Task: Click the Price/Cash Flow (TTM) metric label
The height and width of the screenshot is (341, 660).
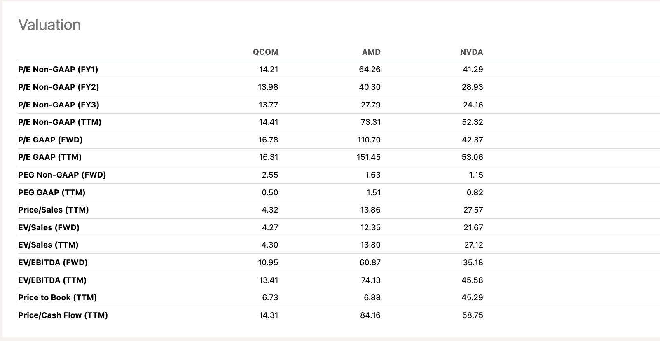Action: coord(63,315)
